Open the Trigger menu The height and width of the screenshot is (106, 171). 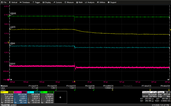coord(36,2)
